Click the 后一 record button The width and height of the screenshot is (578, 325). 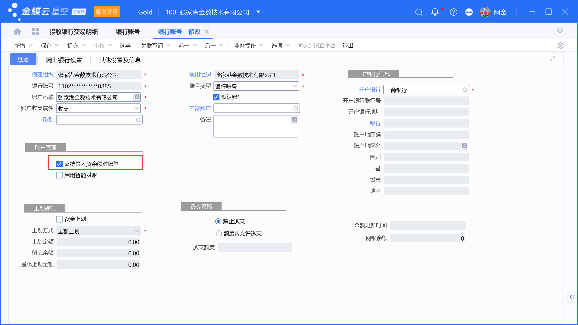point(210,46)
